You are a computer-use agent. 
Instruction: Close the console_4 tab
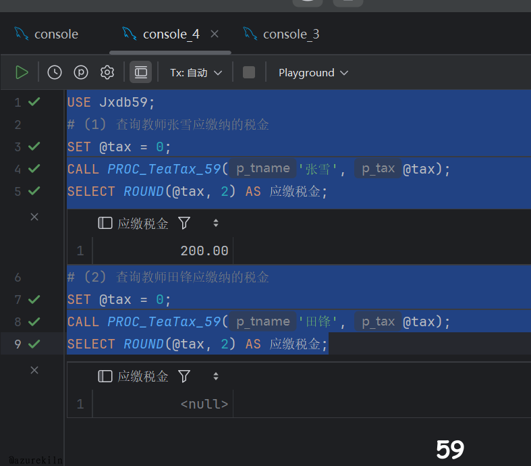click(215, 34)
